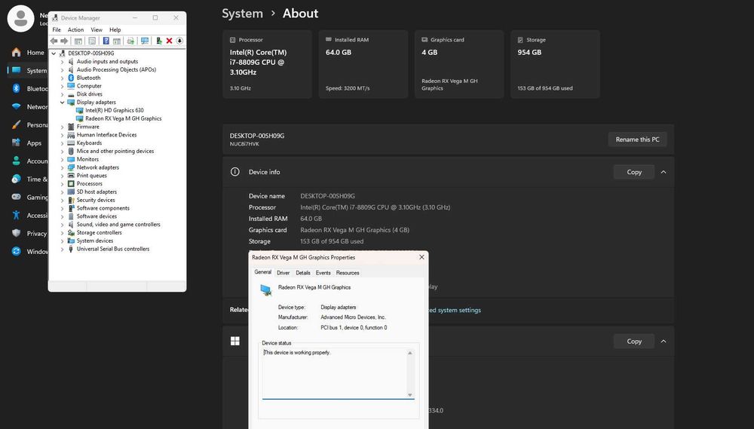Click the System monitor icon in Settings sidebar
This screenshot has width=754, height=429.
pos(17,70)
